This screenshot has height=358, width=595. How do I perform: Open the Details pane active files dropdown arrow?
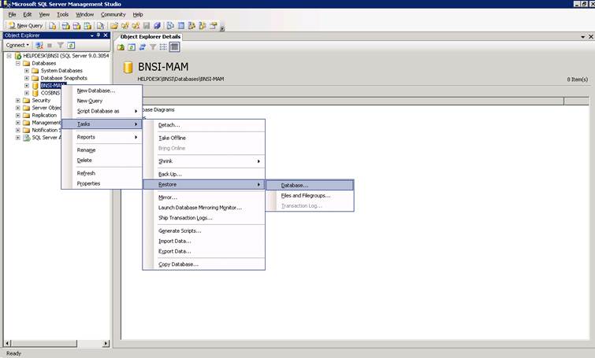click(583, 37)
